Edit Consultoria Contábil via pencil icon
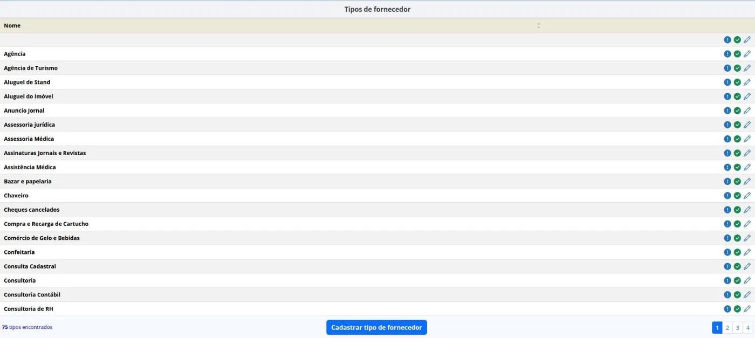The height and width of the screenshot is (338, 755). tap(747, 295)
